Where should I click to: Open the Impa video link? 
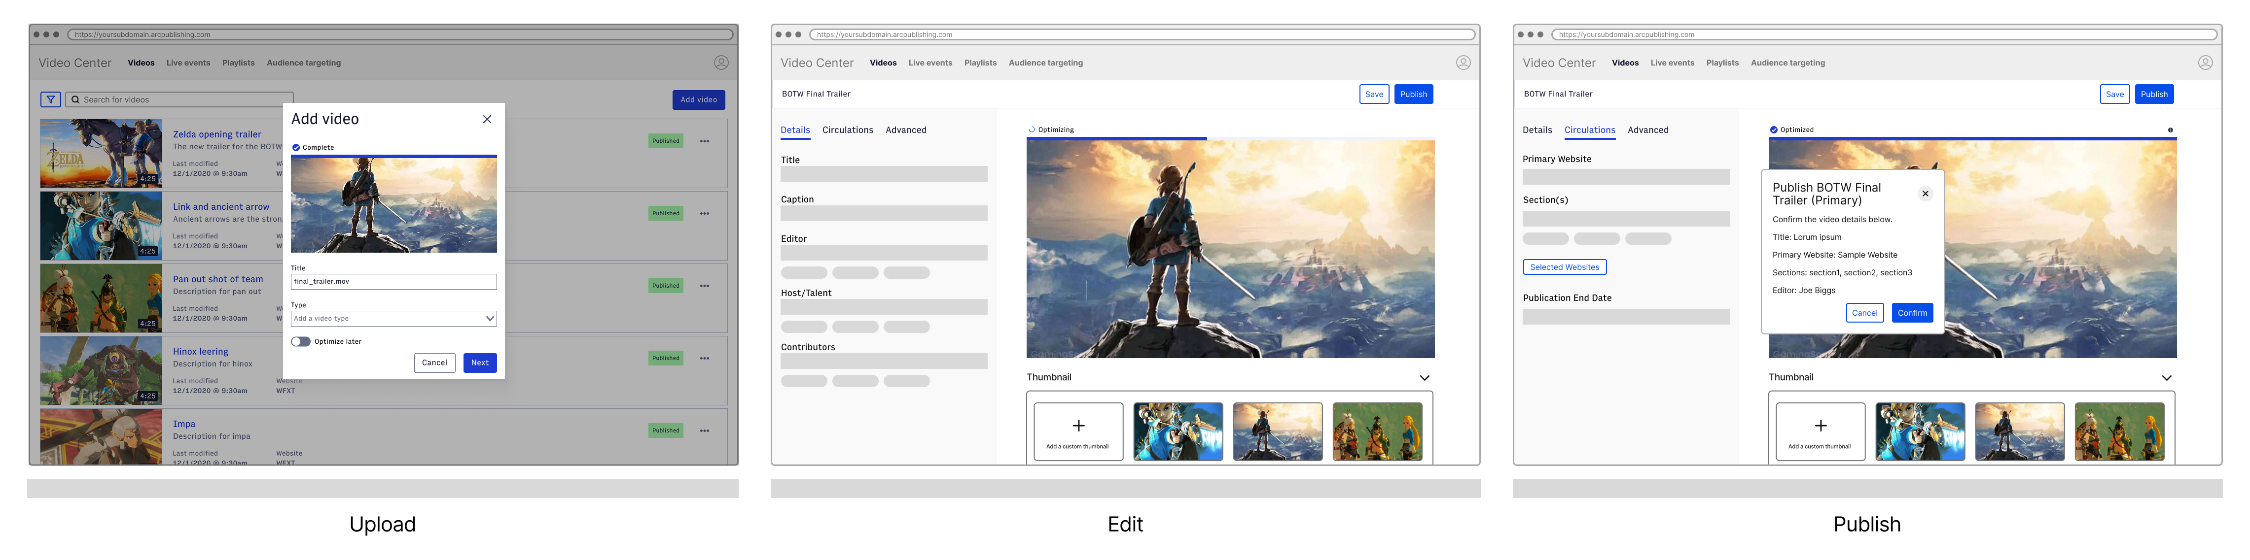pos(184,424)
